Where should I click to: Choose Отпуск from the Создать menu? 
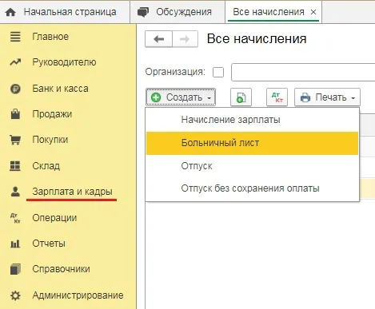coord(252,166)
